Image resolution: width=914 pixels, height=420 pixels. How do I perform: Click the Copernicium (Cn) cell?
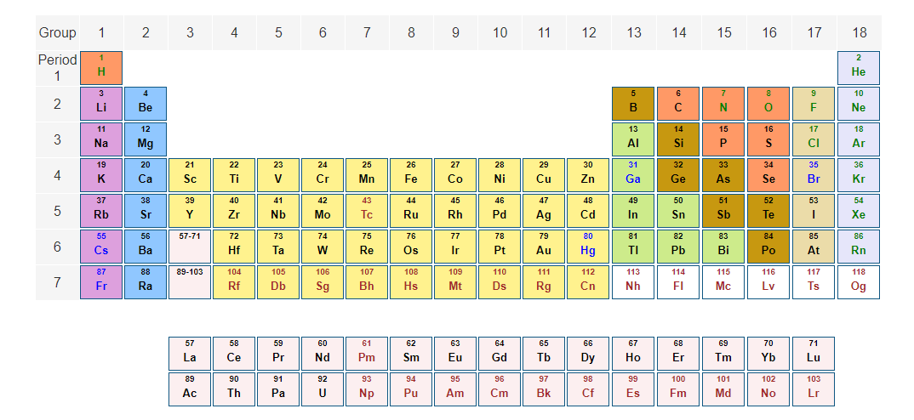pos(588,282)
